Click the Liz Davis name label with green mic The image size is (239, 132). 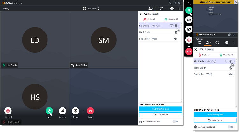point(10,65)
